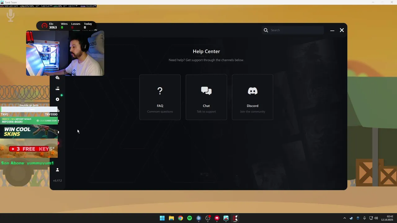Click the Losses counter in overlay
The height and width of the screenshot is (223, 397).
pyautogui.click(x=75, y=26)
